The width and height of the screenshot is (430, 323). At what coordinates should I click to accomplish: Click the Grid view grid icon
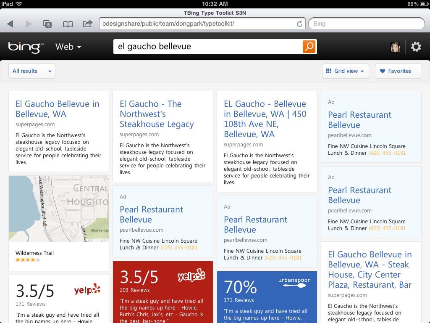(x=328, y=71)
